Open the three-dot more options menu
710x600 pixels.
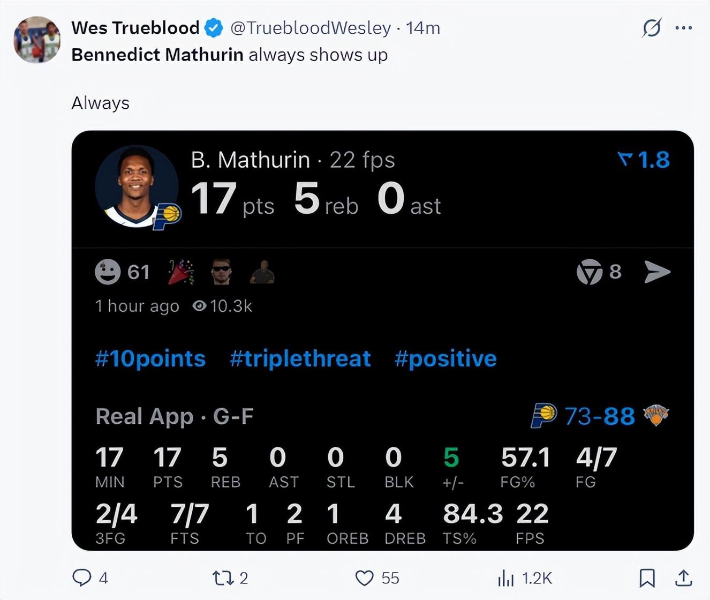(683, 28)
